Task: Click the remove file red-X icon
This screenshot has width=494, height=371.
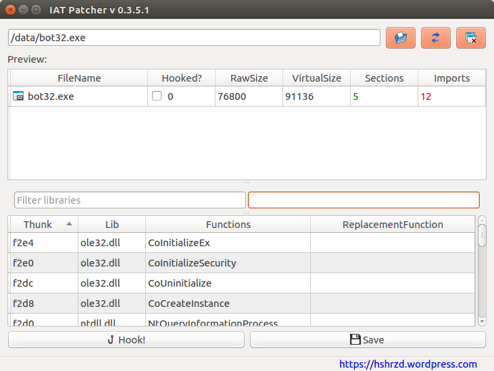Action: click(x=471, y=38)
